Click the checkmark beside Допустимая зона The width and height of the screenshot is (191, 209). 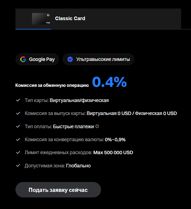[x=18, y=166]
